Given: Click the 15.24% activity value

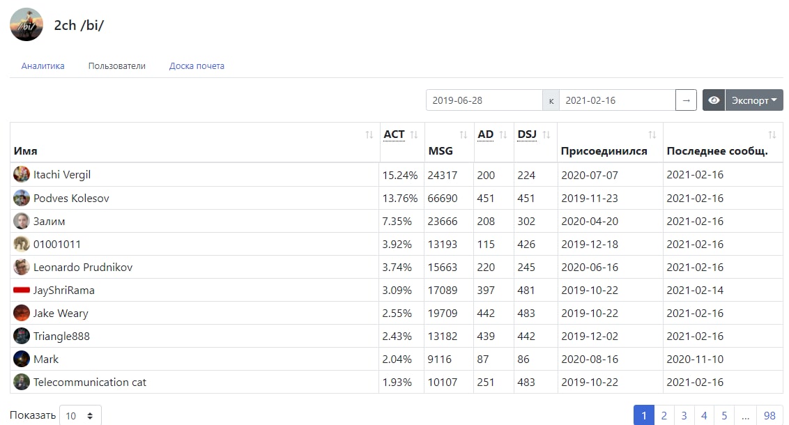Looking at the screenshot, I should click(x=400, y=175).
